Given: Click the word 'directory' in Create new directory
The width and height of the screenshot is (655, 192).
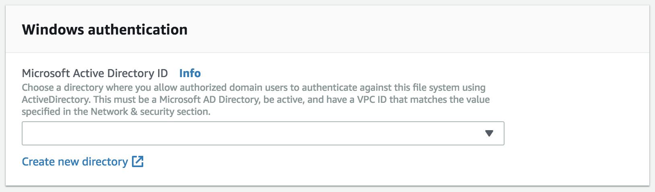Looking at the screenshot, I should click(105, 161).
